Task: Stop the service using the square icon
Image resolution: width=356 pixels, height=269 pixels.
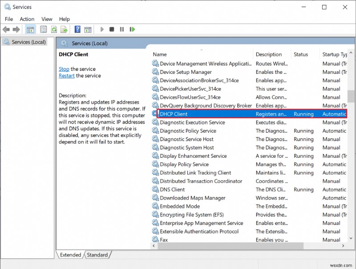Action: (x=112, y=29)
